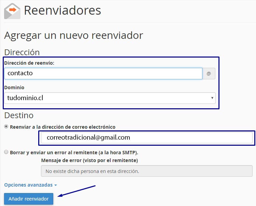Click the Dirección section heading
This screenshot has width=256, height=206.
(x=22, y=52)
